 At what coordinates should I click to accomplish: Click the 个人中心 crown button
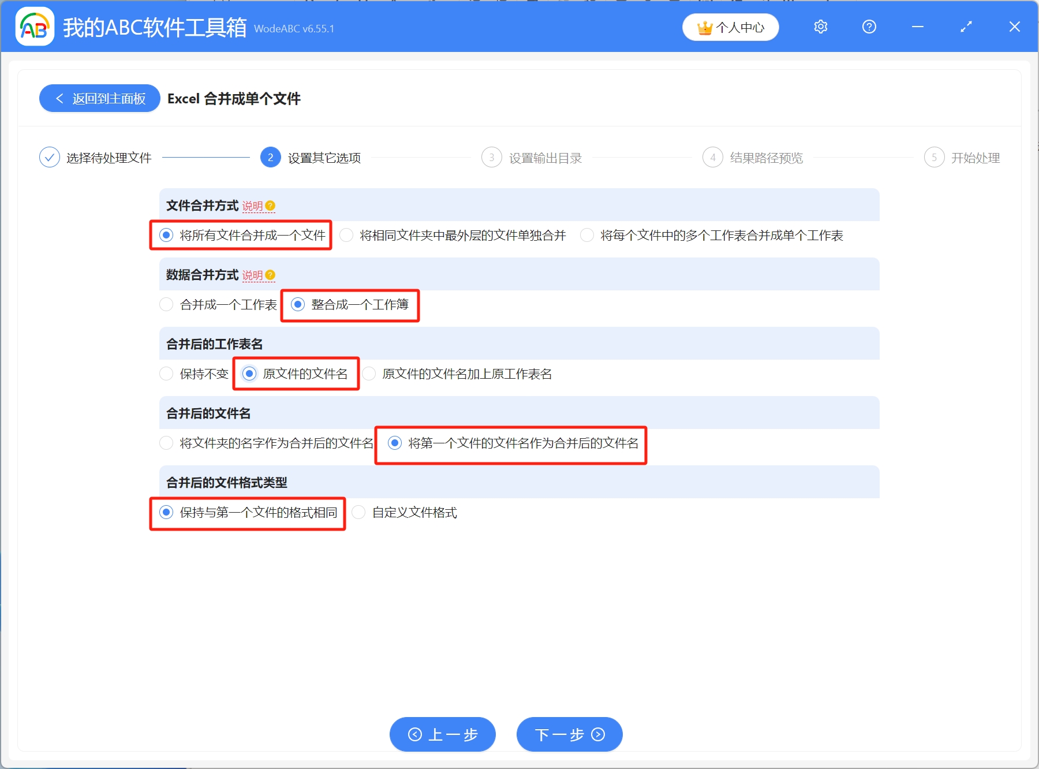730,27
